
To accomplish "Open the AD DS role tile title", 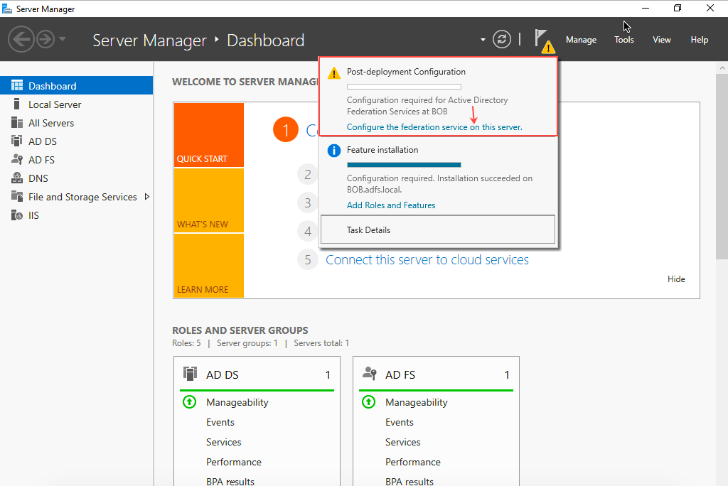I will pyautogui.click(x=223, y=375).
